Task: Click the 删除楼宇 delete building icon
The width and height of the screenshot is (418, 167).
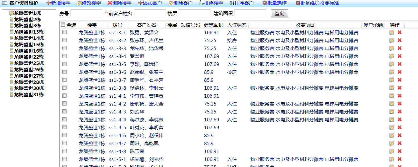Action: 110,3
